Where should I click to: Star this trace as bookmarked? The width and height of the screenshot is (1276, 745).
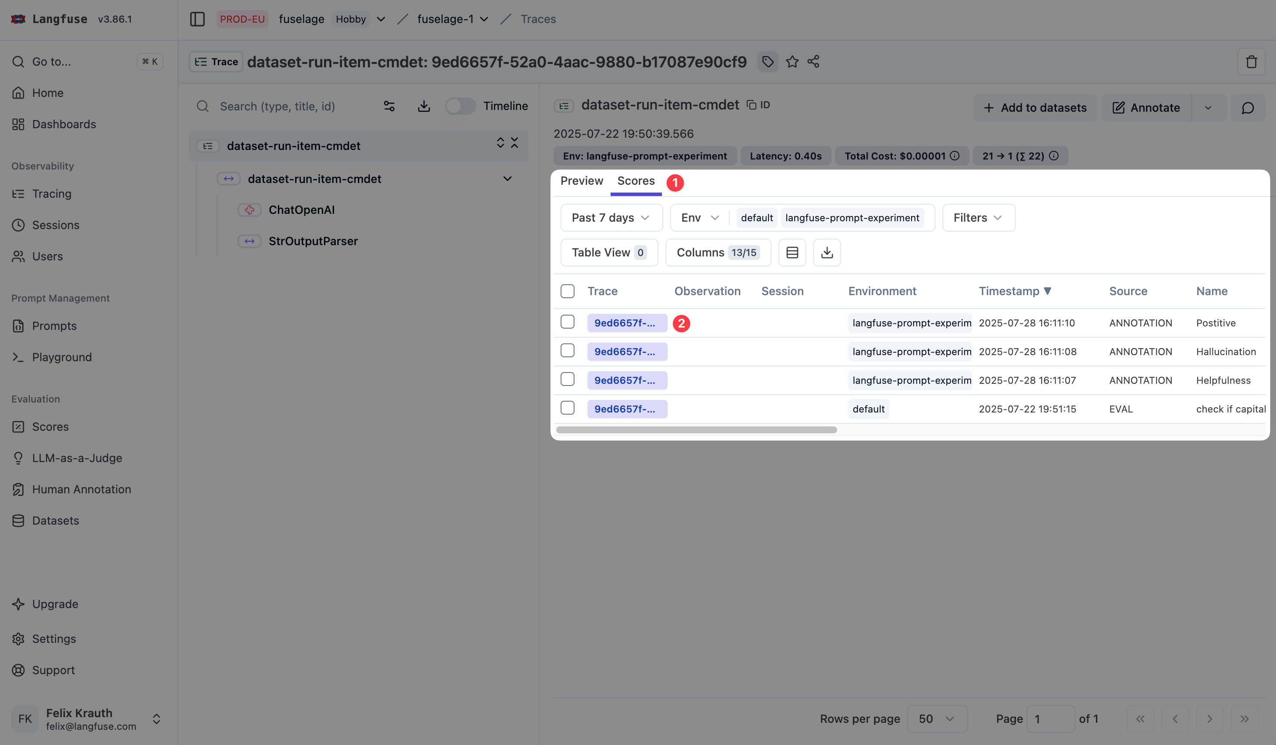(792, 62)
